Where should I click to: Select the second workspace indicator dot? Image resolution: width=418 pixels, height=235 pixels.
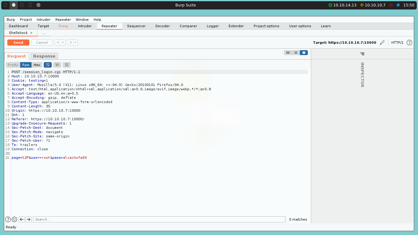[x=13, y=5]
